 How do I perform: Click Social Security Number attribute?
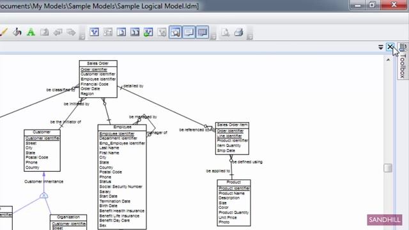tap(121, 187)
